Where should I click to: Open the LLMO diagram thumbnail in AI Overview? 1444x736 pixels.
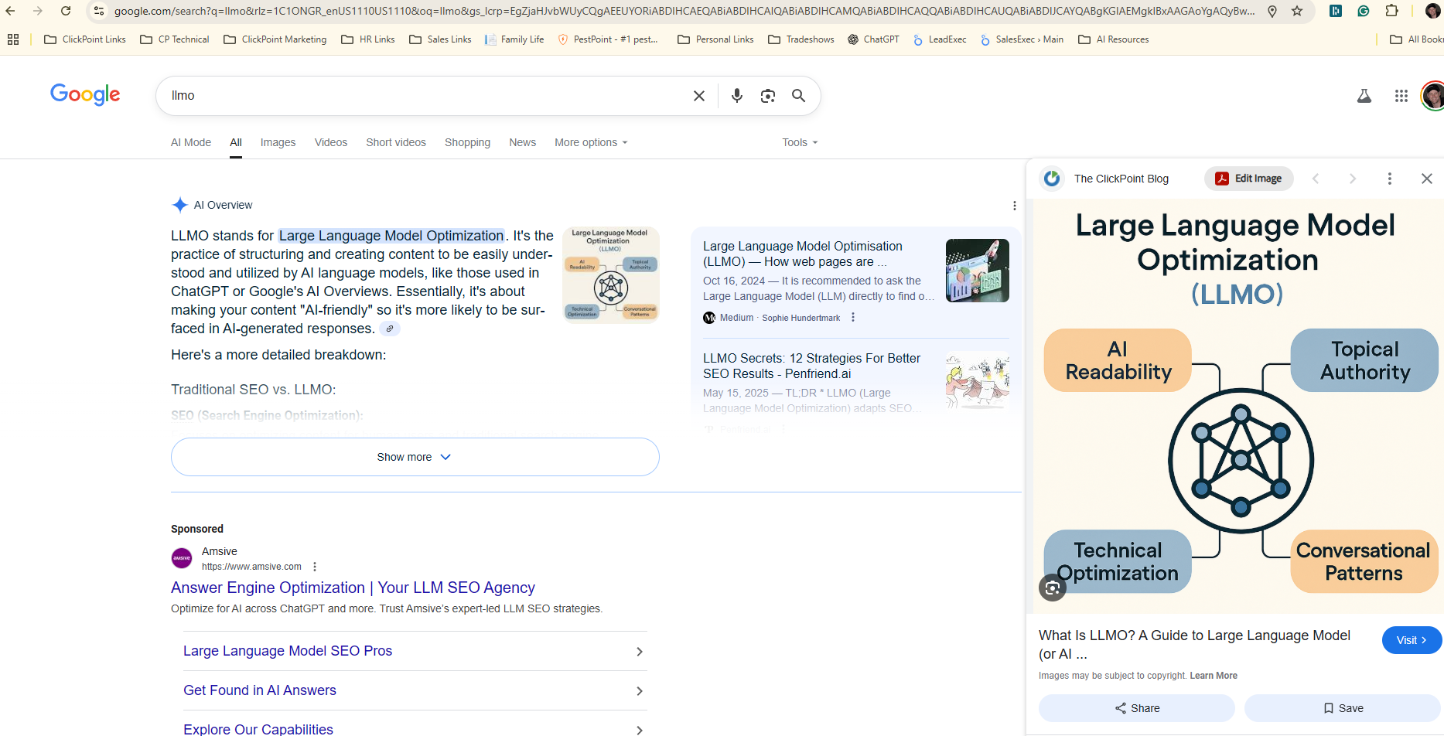pos(611,274)
